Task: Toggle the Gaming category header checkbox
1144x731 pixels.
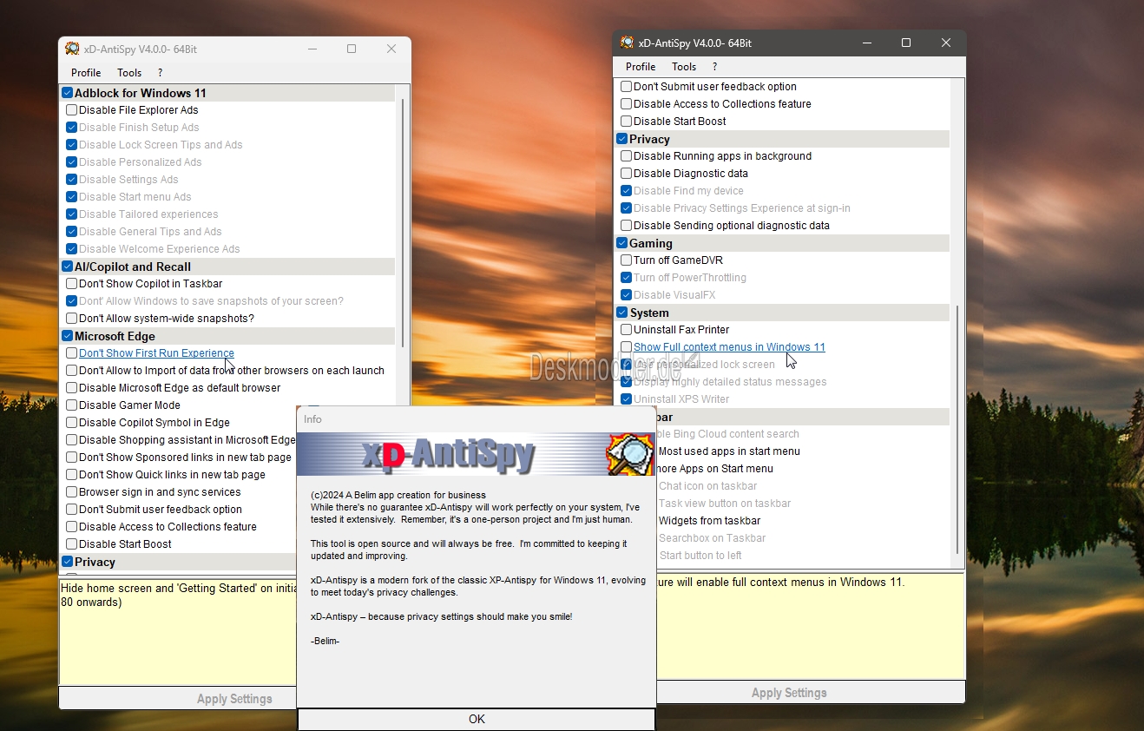Action: [621, 243]
